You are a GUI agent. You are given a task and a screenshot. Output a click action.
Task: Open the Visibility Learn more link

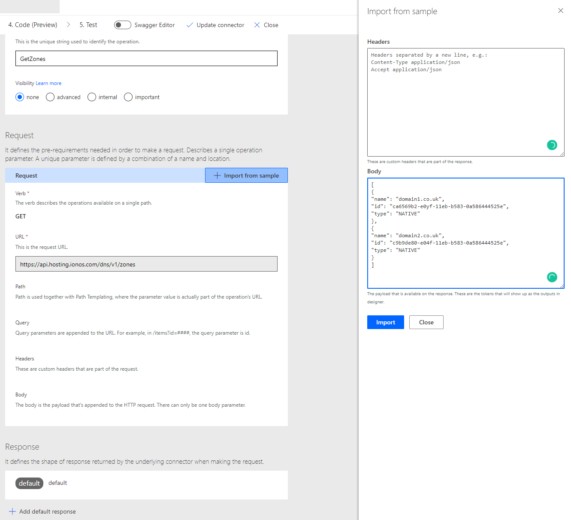click(48, 83)
